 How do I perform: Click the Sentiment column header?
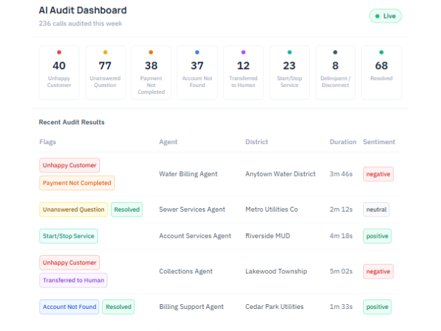tap(379, 142)
